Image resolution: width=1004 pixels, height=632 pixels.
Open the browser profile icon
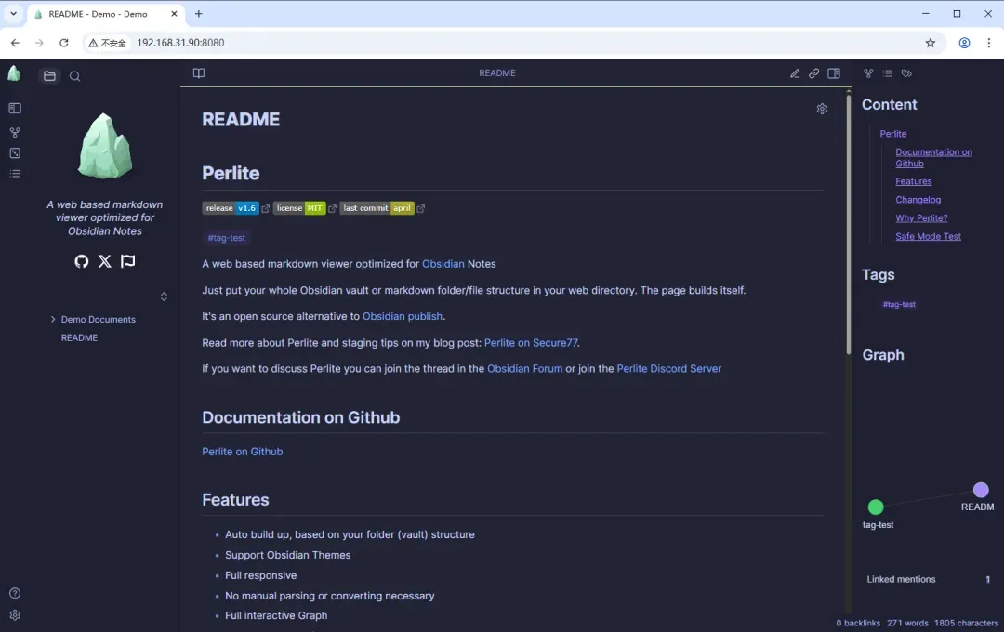pyautogui.click(x=964, y=43)
